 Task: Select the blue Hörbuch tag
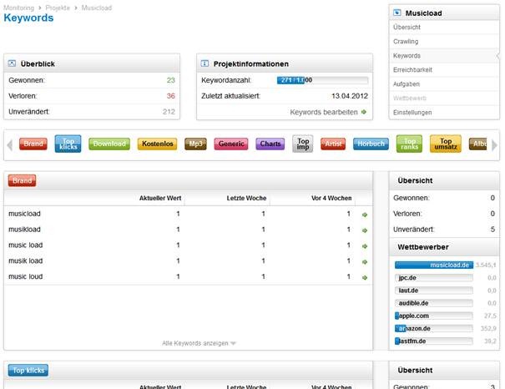point(371,144)
